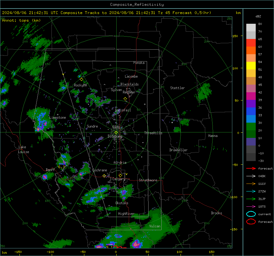
Task: Click the RedDeer city label
Action: 129,92
